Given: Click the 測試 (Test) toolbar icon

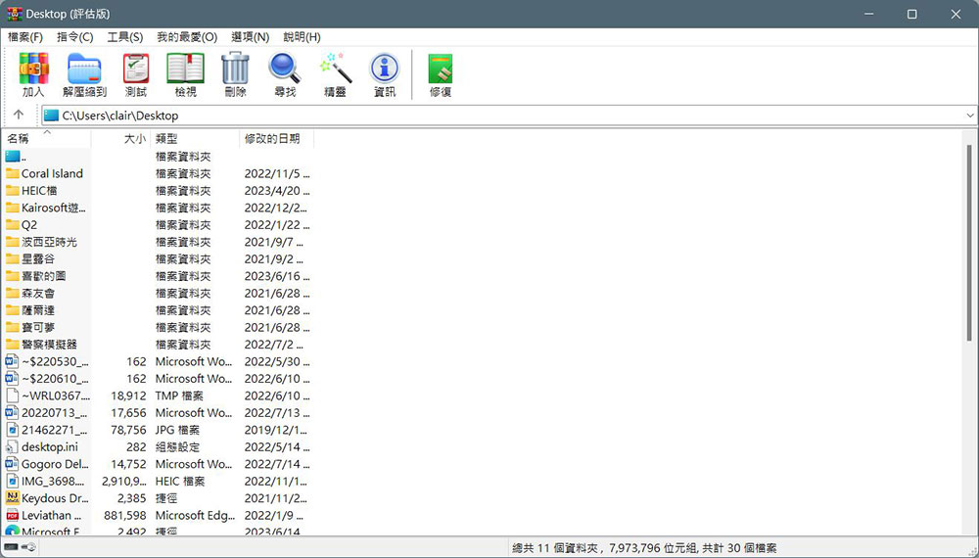Looking at the screenshot, I should (135, 70).
